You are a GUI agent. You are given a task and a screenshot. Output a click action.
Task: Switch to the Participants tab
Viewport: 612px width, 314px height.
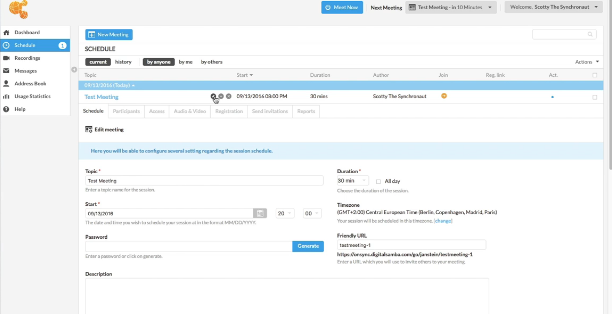(x=126, y=111)
